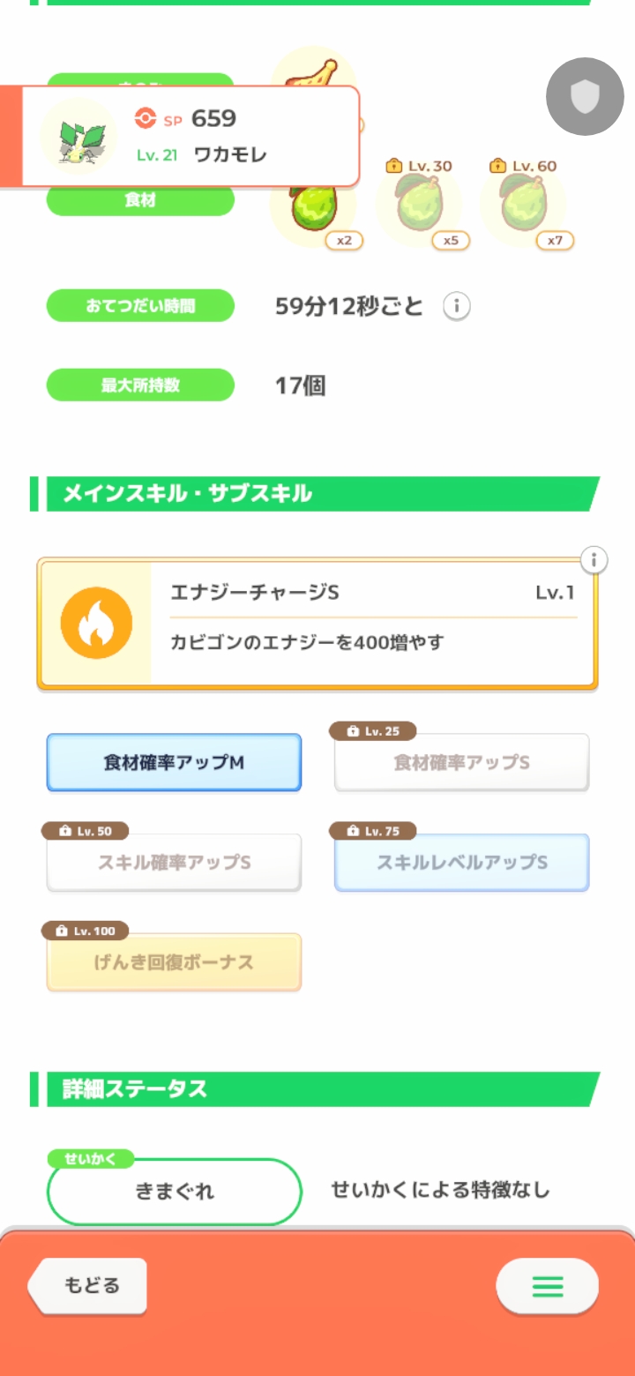Tap the info icon beside おてつだい時間 value
635x1376 pixels.
coord(456,307)
